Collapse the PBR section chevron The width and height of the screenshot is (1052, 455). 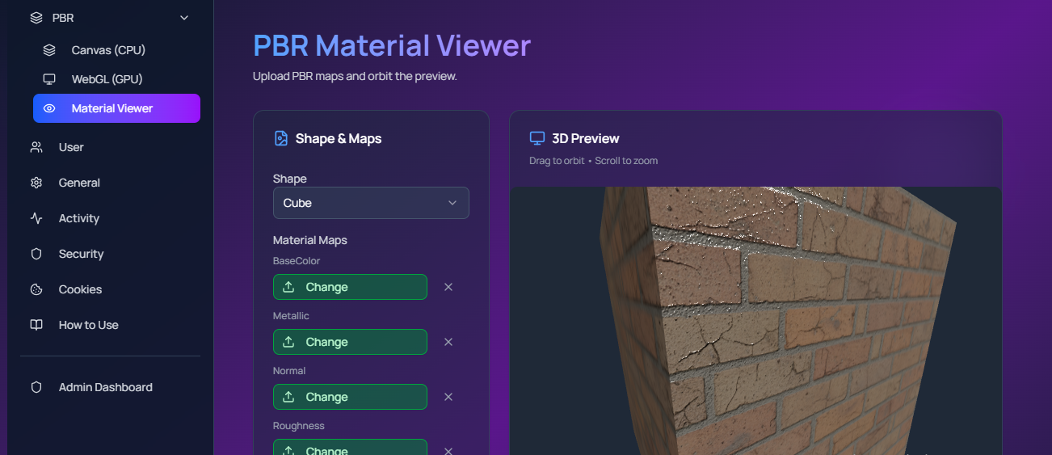[x=184, y=18]
